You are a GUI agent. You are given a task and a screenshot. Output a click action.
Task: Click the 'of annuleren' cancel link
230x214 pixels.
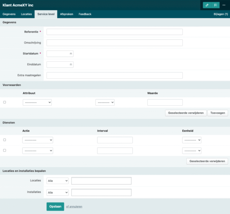[x=74, y=207]
